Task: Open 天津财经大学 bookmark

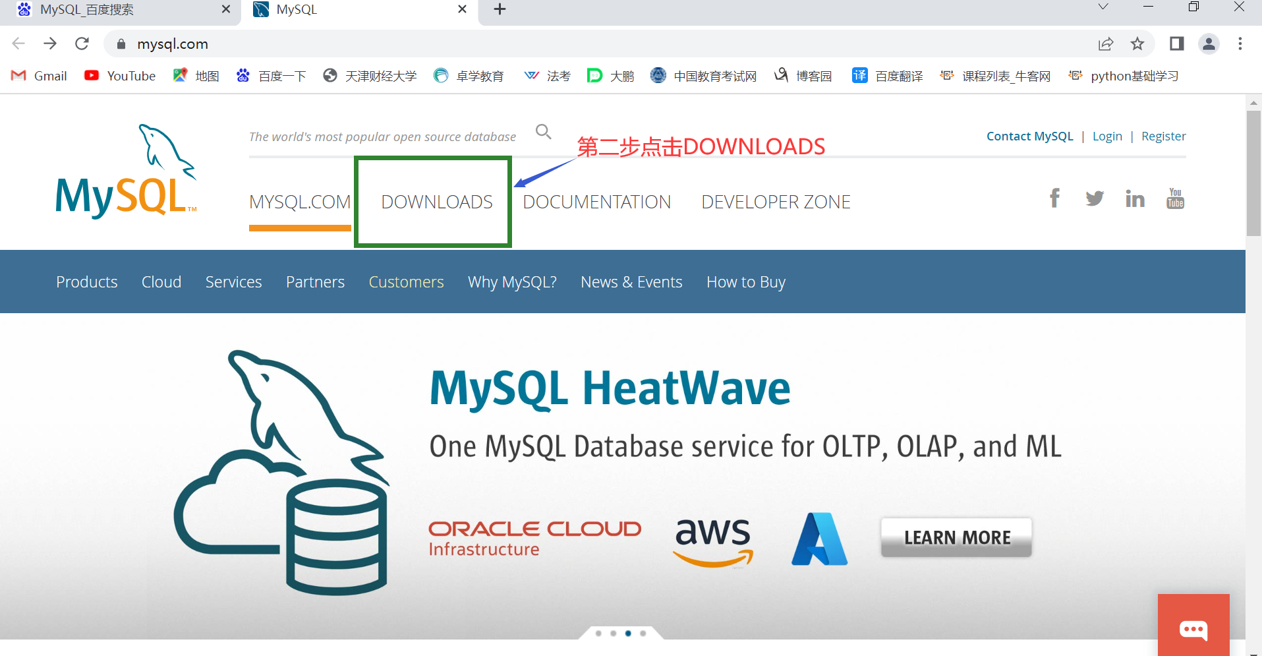Action: (x=370, y=76)
